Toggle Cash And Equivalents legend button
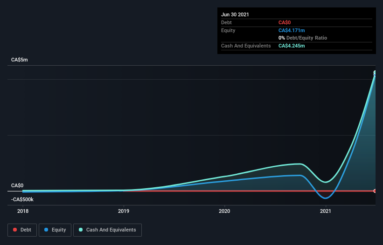This screenshot has height=245, width=383. click(107, 230)
